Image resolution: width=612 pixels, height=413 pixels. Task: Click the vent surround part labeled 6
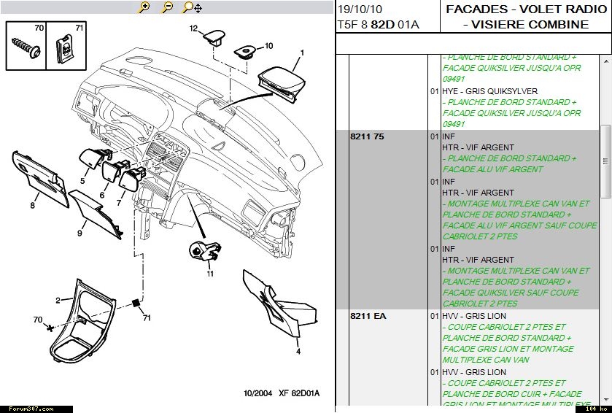click(114, 173)
